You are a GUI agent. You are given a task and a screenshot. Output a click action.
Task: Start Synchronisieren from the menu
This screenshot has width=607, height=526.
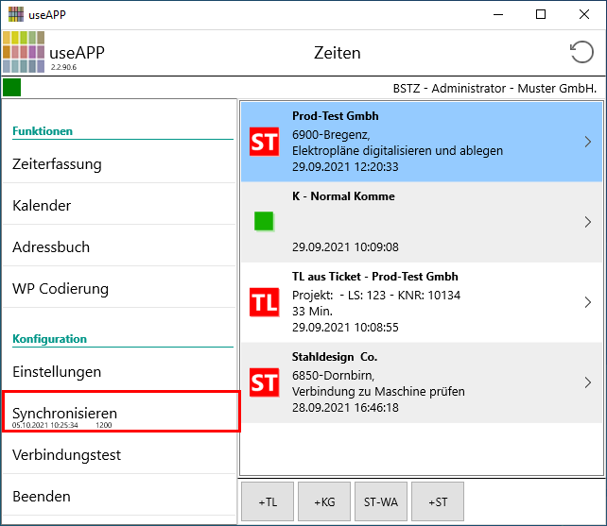[121, 412]
